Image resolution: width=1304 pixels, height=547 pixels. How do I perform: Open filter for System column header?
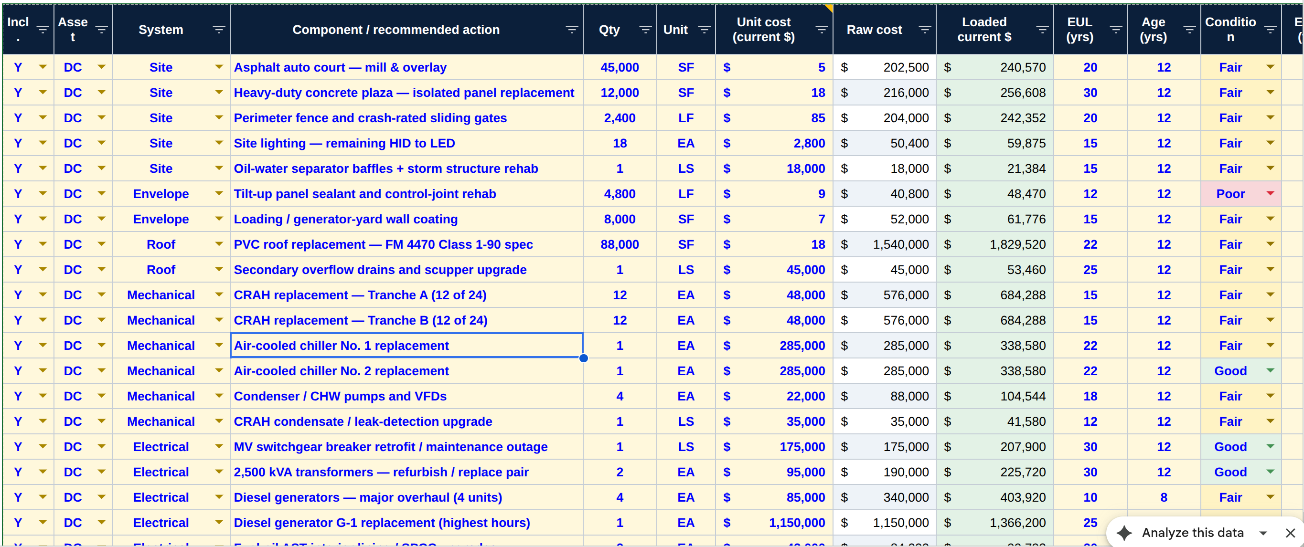point(219,30)
